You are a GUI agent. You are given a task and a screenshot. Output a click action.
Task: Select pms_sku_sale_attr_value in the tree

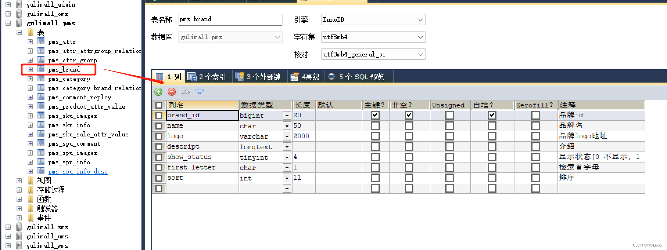[88, 134]
